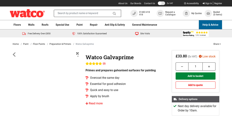Toggle the Ex VAT switch

[x=161, y=3]
